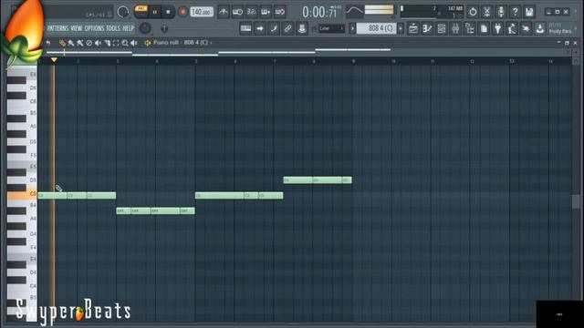Image resolution: width=584 pixels, height=328 pixels.
Task: Select the Mute tool in piano roll
Action: [x=98, y=43]
